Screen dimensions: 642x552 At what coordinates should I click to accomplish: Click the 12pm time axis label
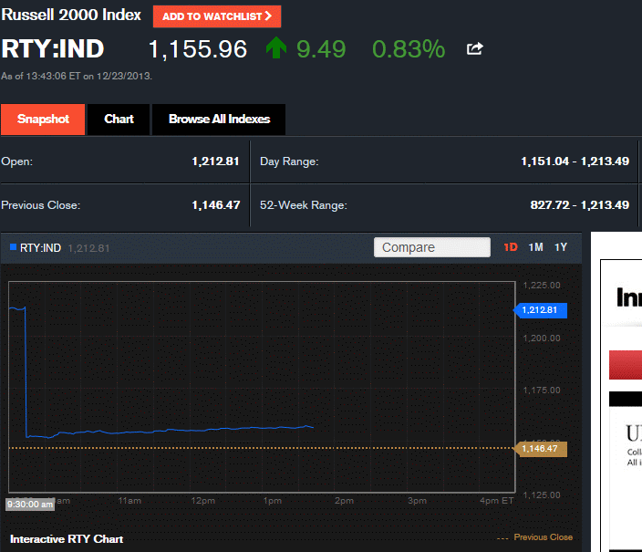point(203,501)
